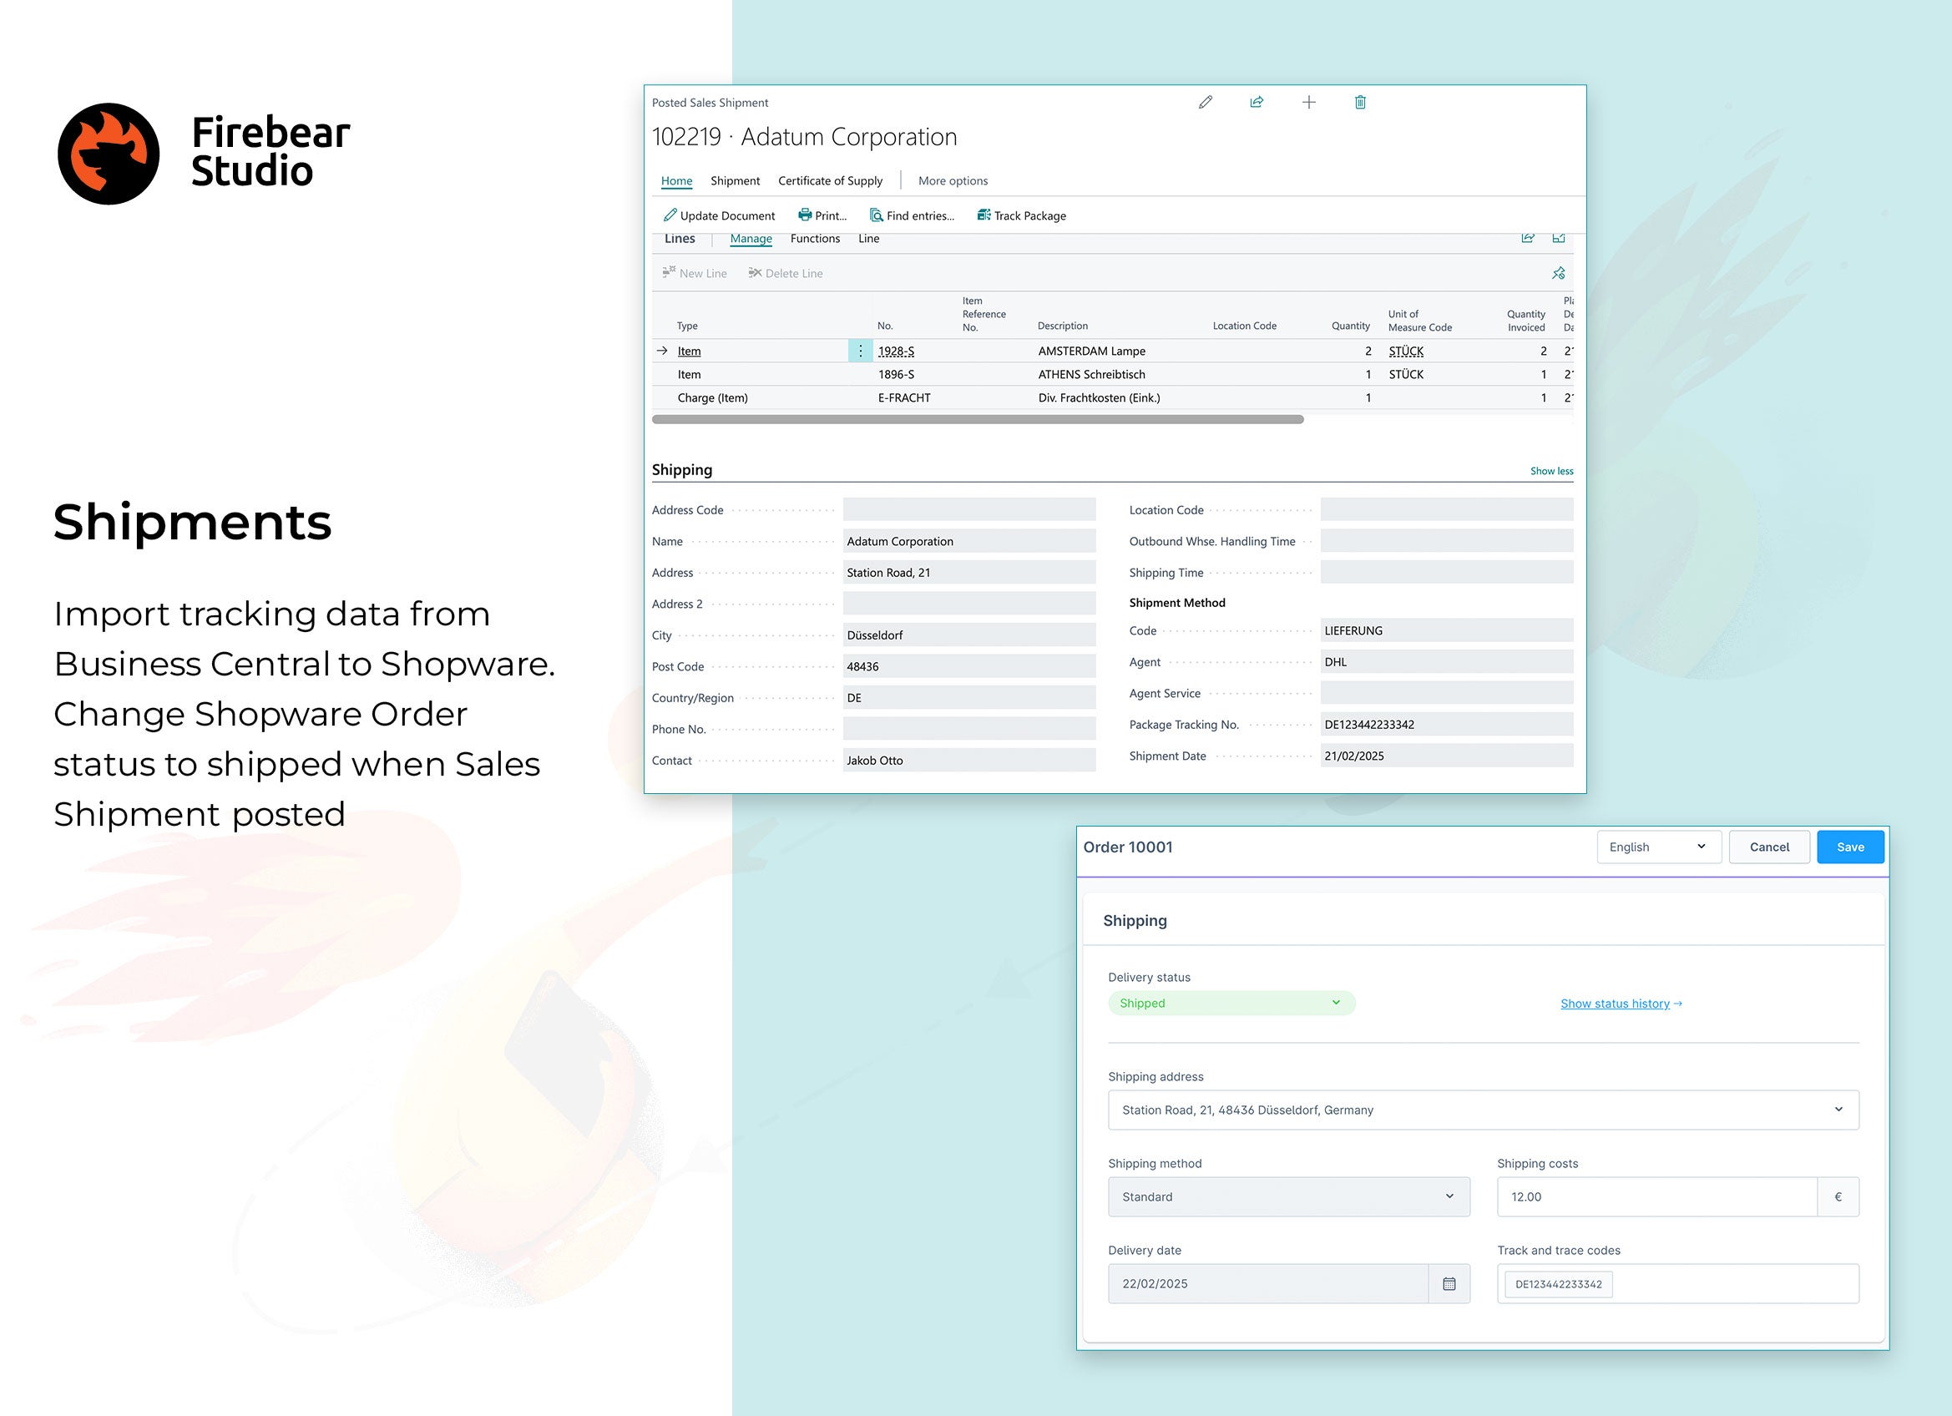Click the Lines share icon
Viewport: 1952px width, 1416px height.
click(1528, 238)
